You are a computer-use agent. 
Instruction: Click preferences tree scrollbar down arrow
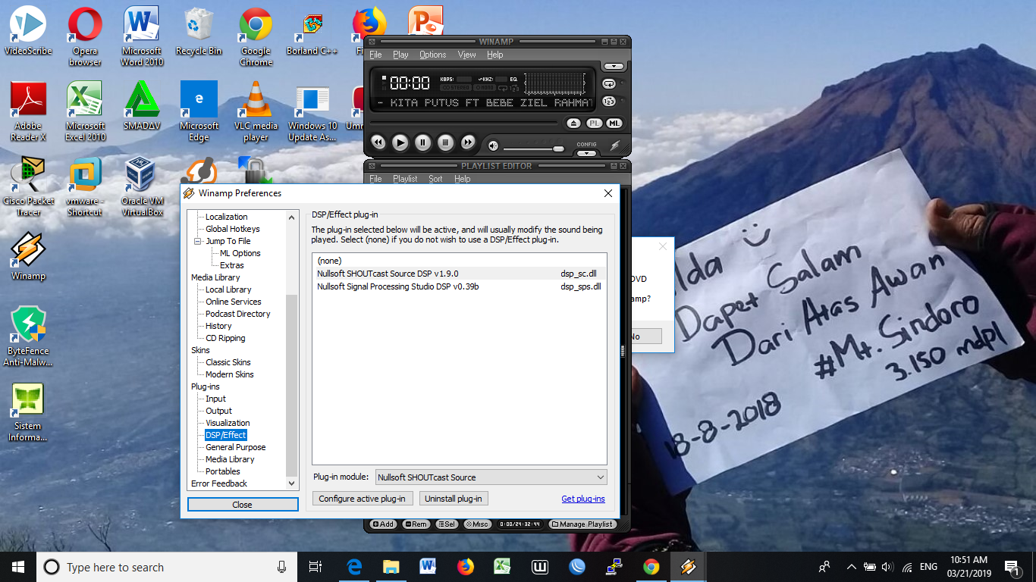click(x=292, y=483)
